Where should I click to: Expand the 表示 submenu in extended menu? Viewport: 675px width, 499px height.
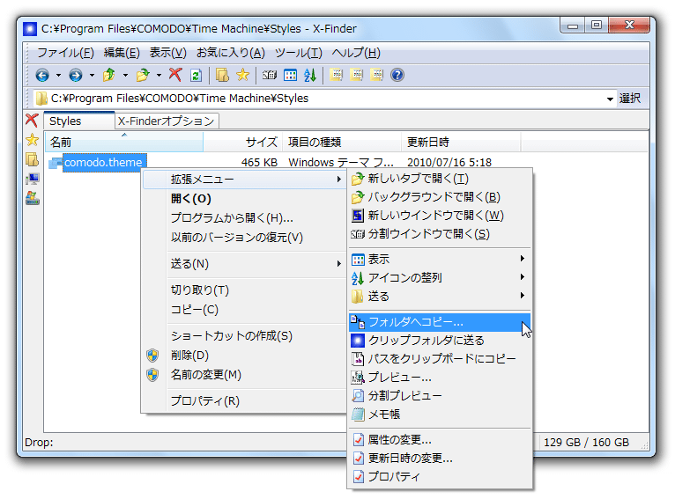pyautogui.click(x=439, y=259)
